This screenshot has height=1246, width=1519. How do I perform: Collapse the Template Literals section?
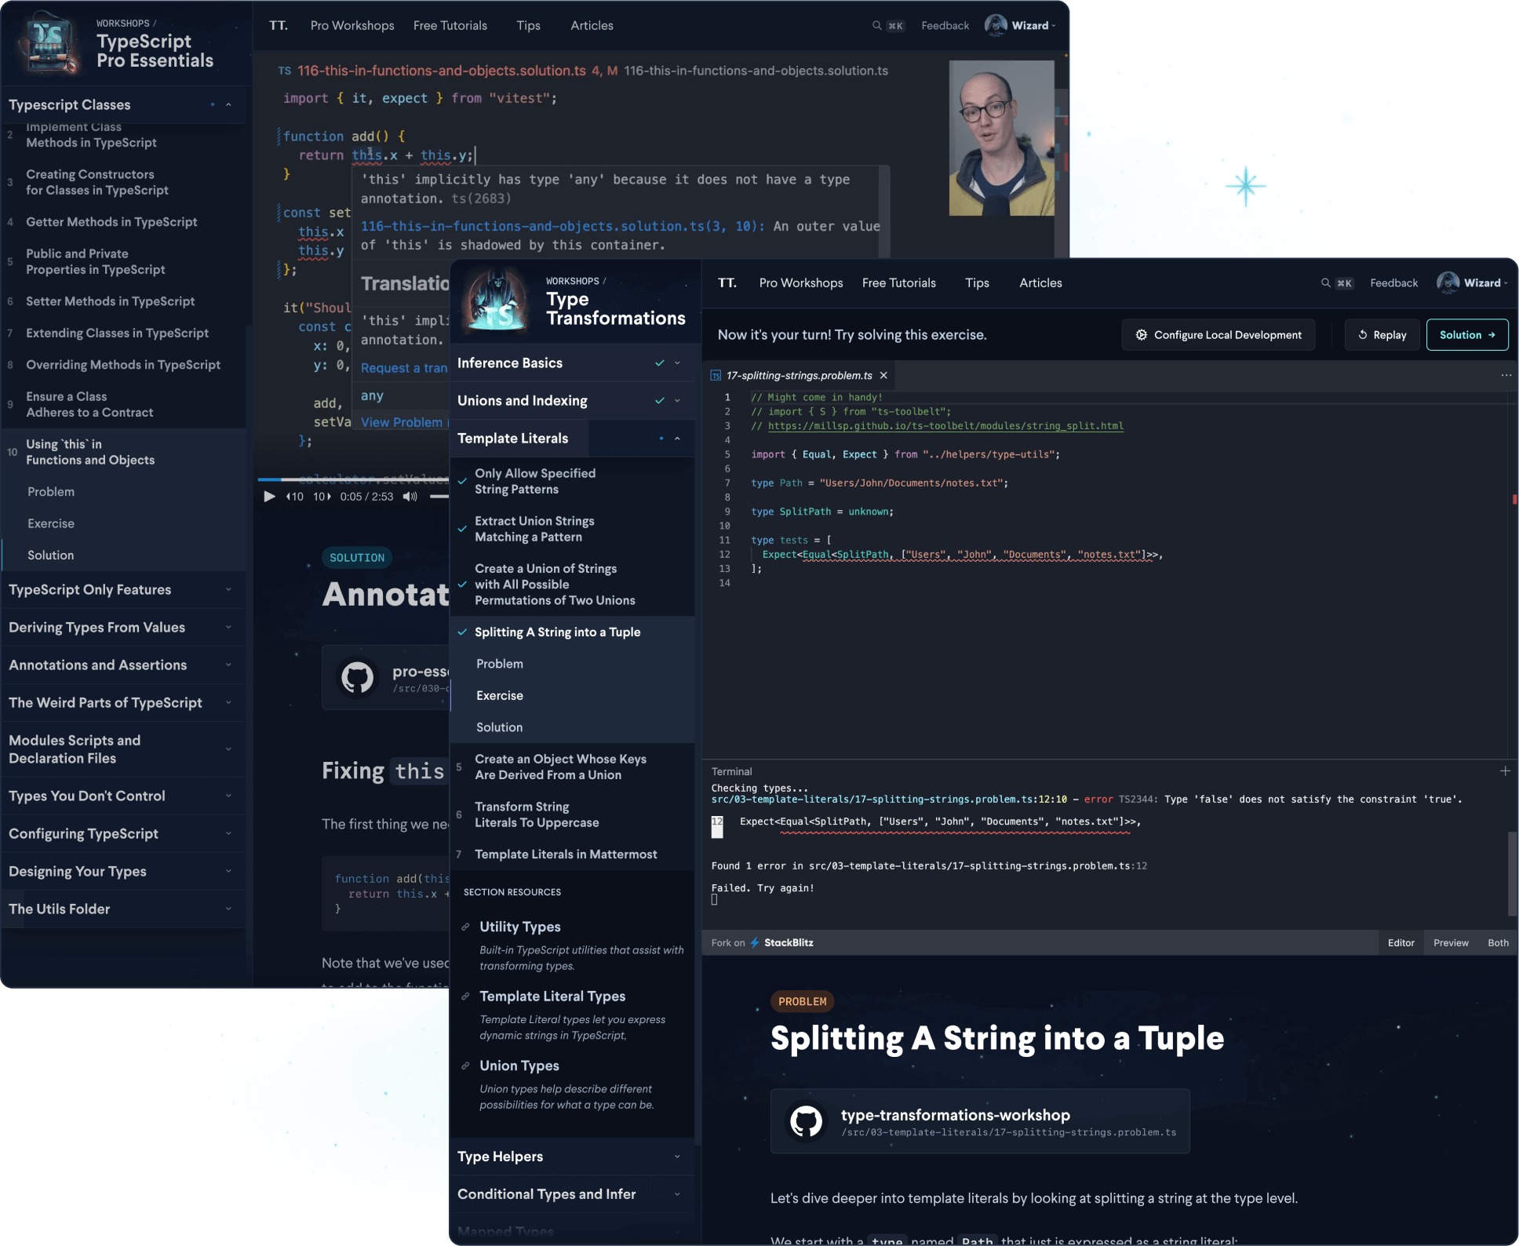click(x=572, y=439)
